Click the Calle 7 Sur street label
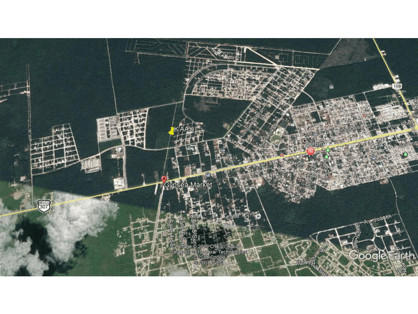This screenshot has height=314, width=418. point(240,216)
